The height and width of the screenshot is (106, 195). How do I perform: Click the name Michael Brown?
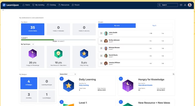[114, 47]
